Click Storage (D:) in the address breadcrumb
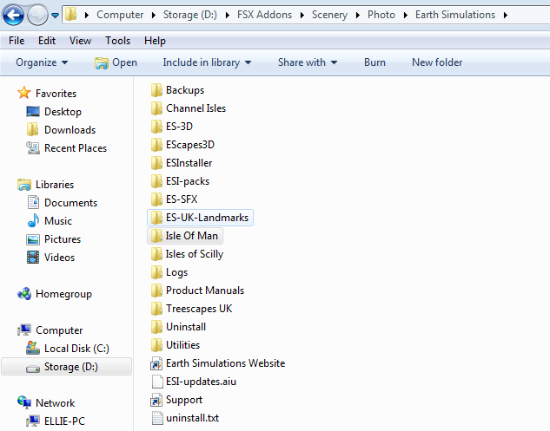This screenshot has width=550, height=431. (x=190, y=15)
